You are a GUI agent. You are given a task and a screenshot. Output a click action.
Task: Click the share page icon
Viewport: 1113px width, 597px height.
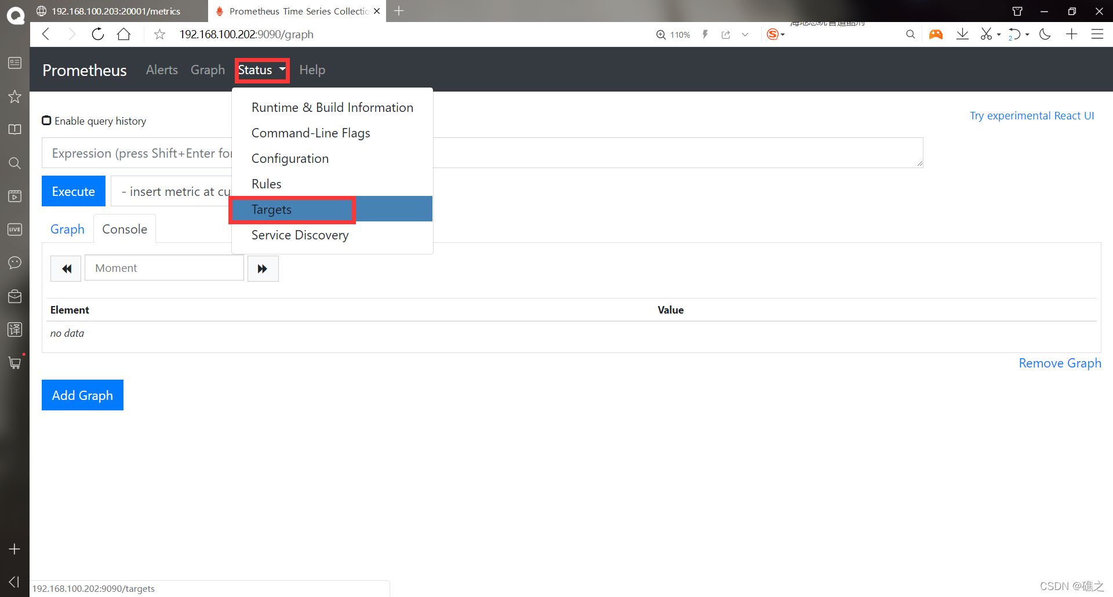click(x=726, y=35)
